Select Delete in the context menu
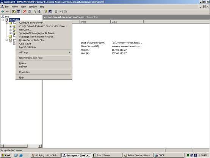210x158 pixels. (44, 63)
